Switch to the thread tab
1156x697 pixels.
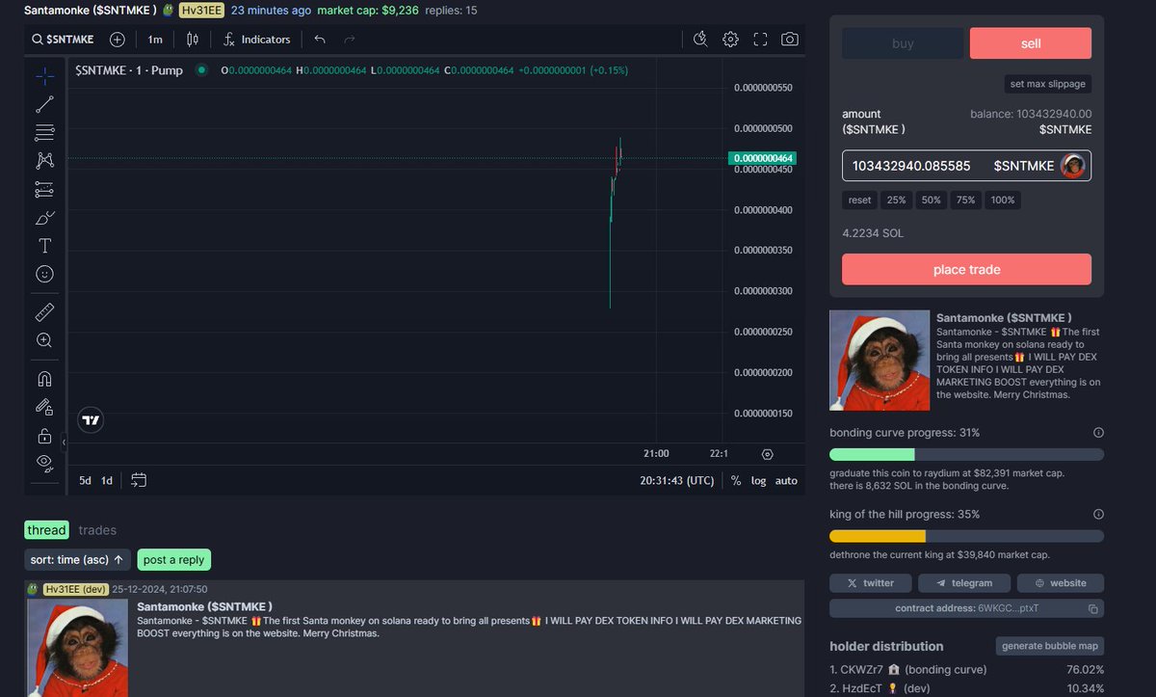(46, 529)
